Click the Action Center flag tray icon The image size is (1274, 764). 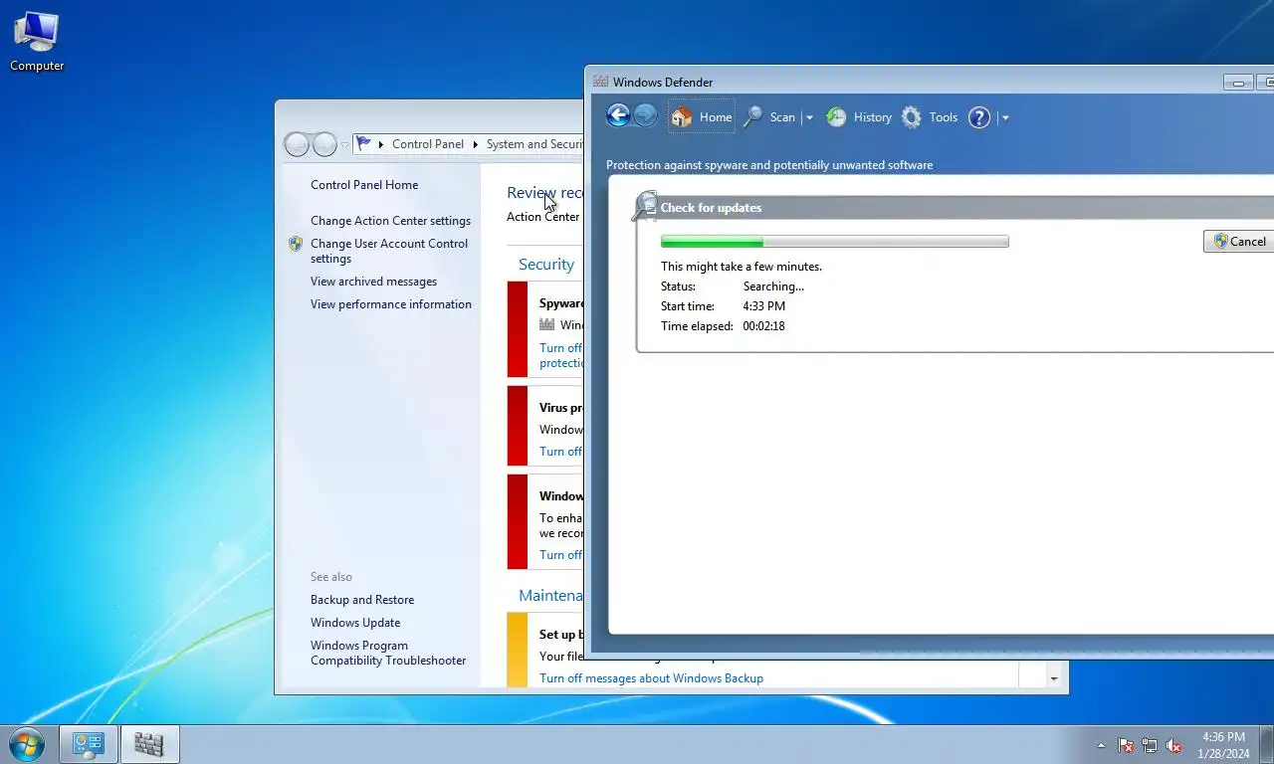tap(1126, 745)
